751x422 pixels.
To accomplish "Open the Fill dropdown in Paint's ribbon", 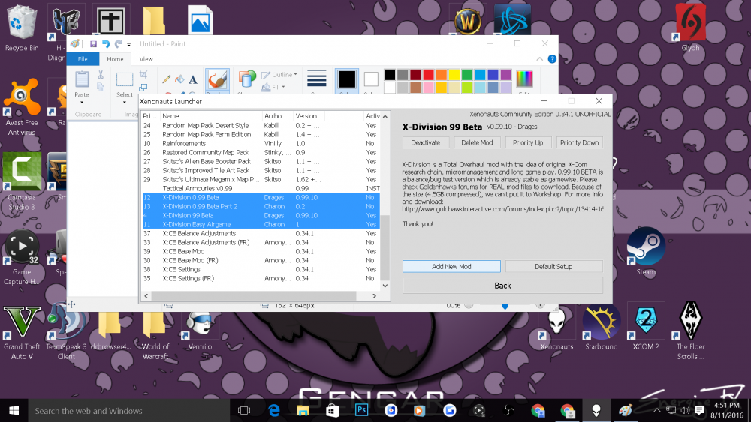I will (273, 87).
